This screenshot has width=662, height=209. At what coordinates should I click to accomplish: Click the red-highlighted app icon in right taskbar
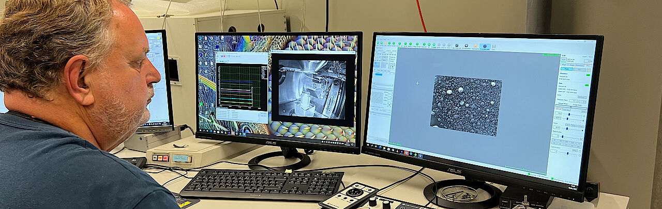coord(405,153)
